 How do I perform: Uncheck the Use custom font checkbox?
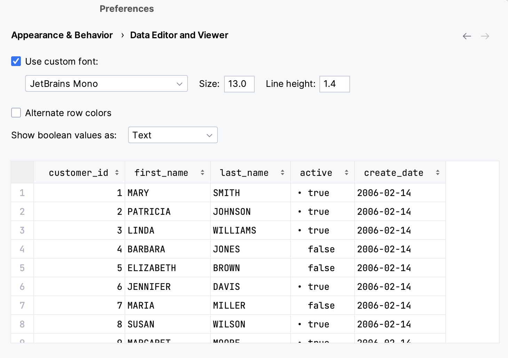tap(16, 62)
